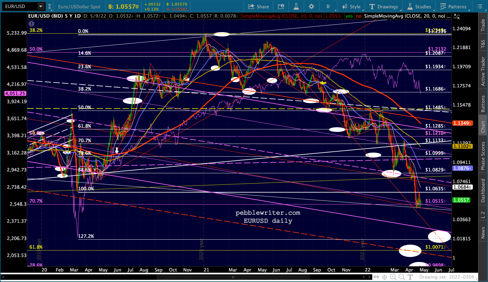Click the $1.06355 Fibonacci level label
The height and width of the screenshot is (282, 488).
coord(435,189)
